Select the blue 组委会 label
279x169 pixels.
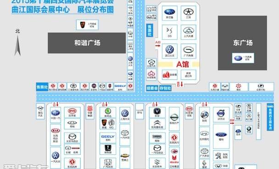[x=152, y=88]
